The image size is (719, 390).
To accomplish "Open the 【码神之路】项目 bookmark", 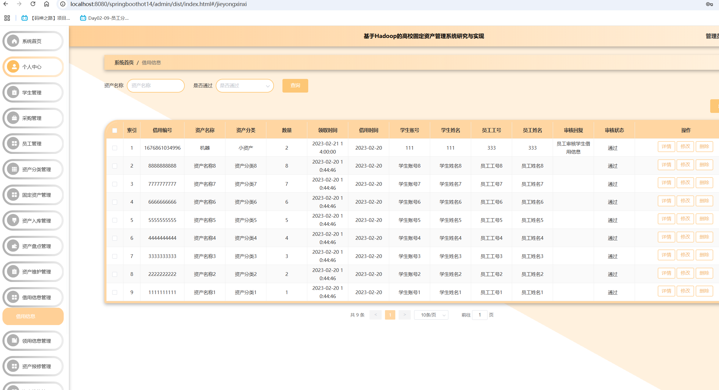I will tap(46, 18).
